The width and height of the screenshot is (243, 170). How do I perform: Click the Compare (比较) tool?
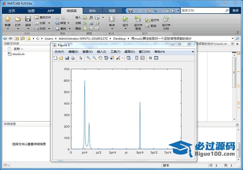[x=40, y=23]
